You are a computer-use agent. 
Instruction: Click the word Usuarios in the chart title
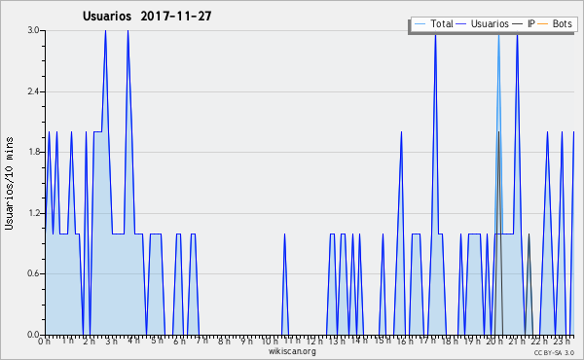click(107, 16)
